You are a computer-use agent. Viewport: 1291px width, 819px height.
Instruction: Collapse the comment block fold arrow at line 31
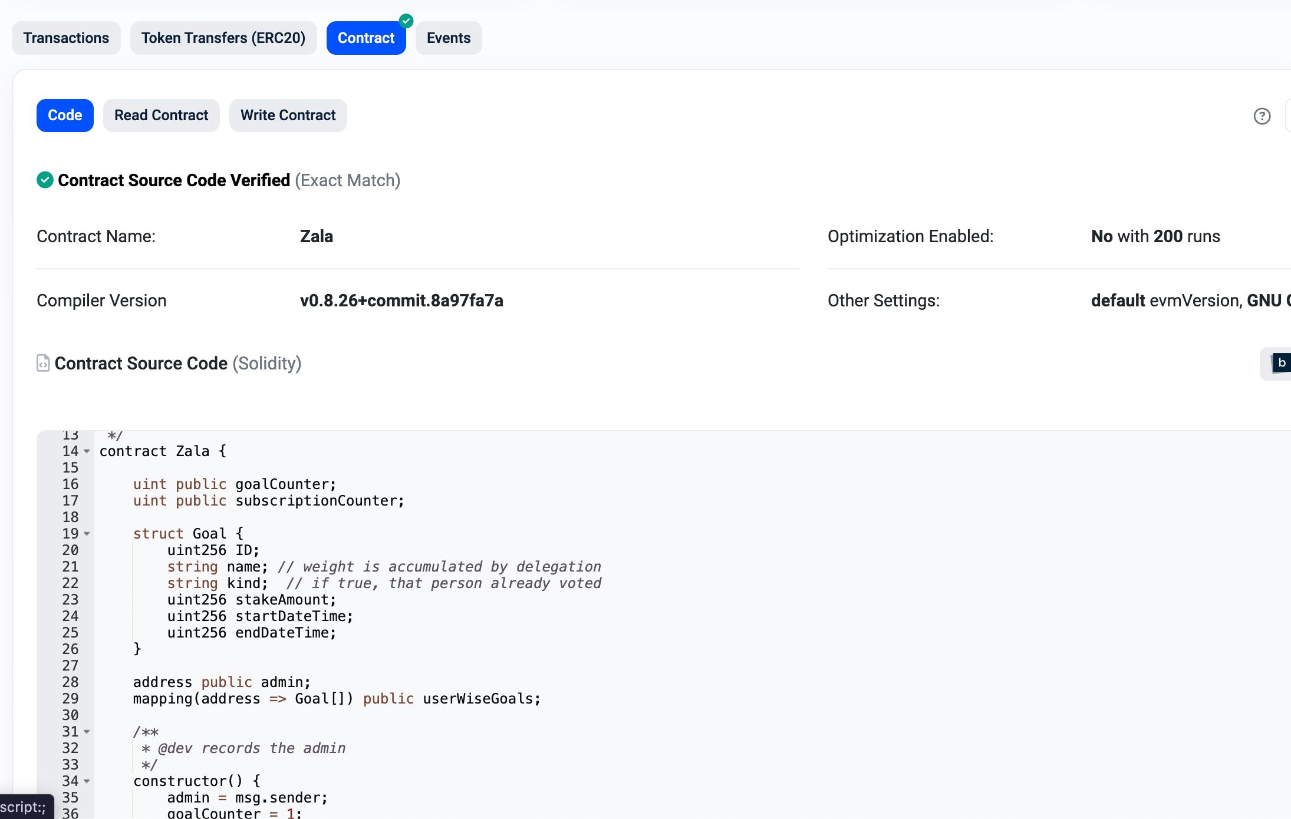tap(87, 732)
